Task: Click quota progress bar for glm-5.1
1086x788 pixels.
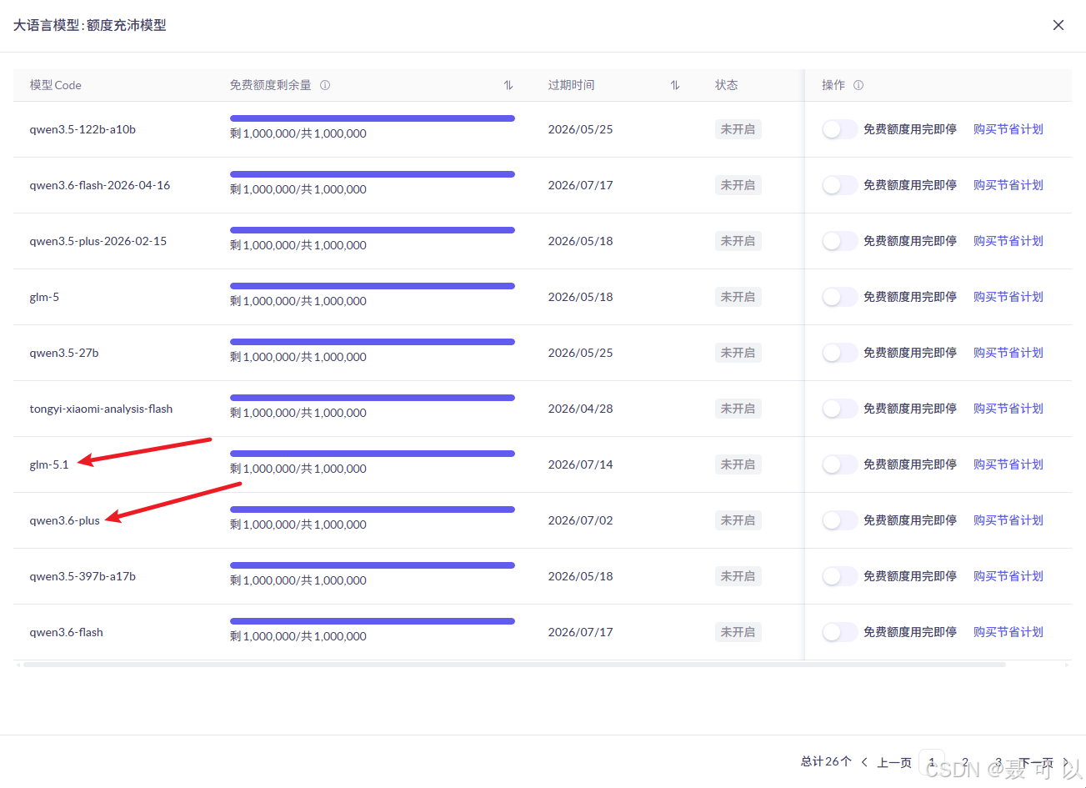Action: click(x=373, y=454)
